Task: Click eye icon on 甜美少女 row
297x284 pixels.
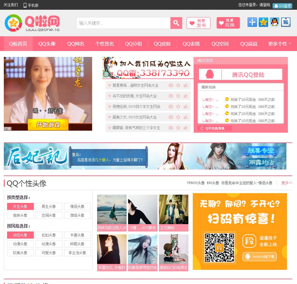Action: 171,117
